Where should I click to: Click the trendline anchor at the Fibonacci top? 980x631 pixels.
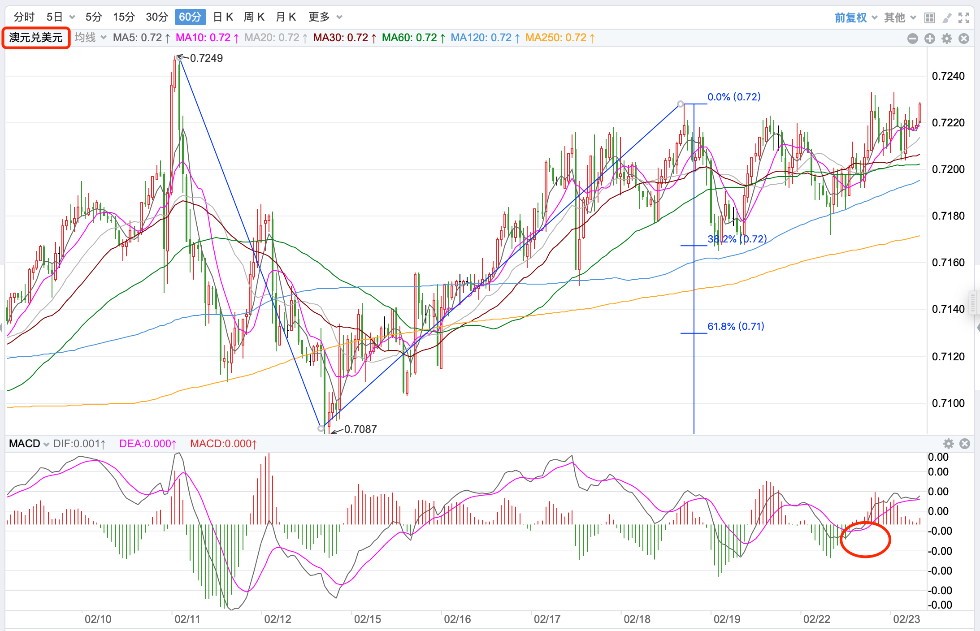[681, 104]
